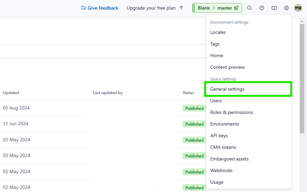Open the search magnifier icon

250,8
